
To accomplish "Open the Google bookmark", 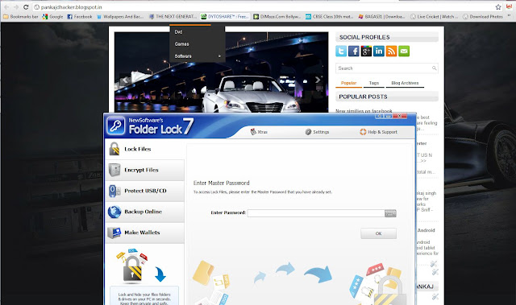I will coord(53,16).
